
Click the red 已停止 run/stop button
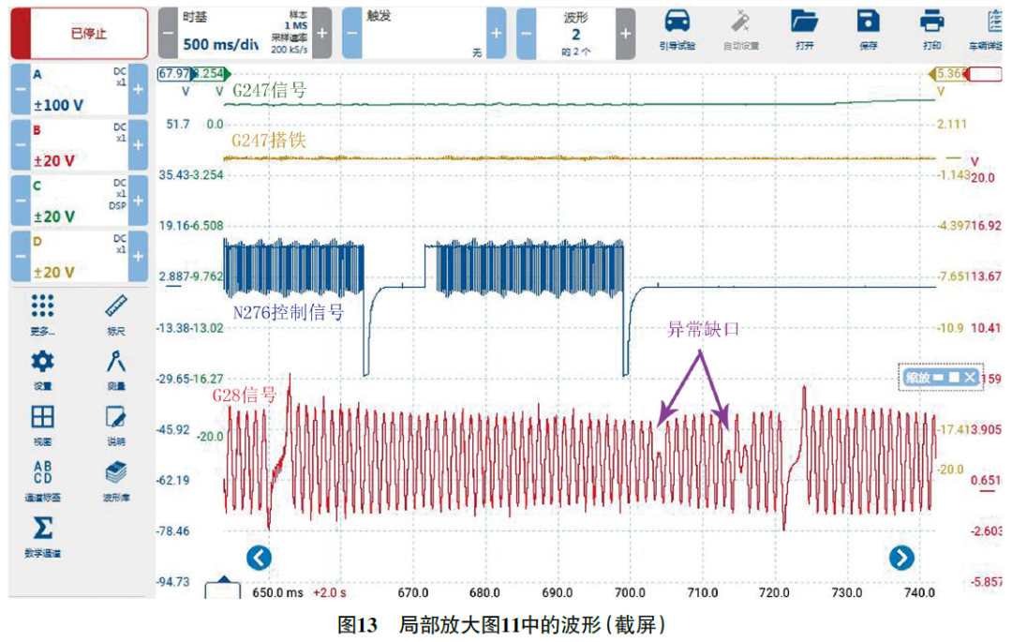point(79,33)
